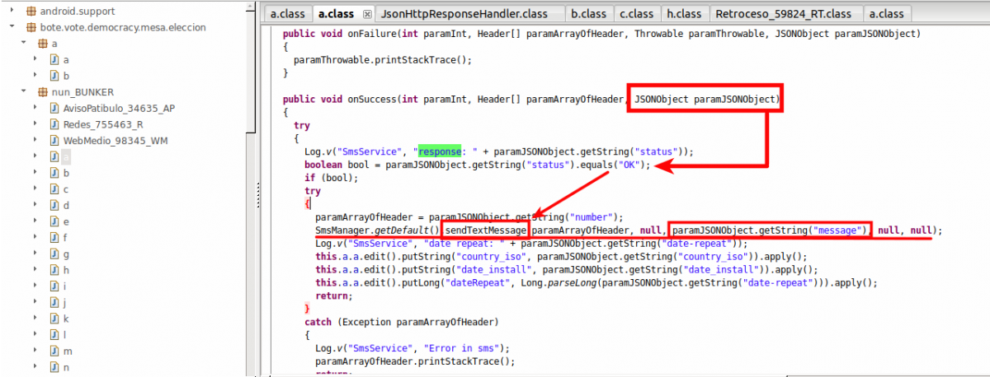
Task: Collapse the bote.vote.democracy.mesa.eleccion package
Action: pyautogui.click(x=11, y=27)
